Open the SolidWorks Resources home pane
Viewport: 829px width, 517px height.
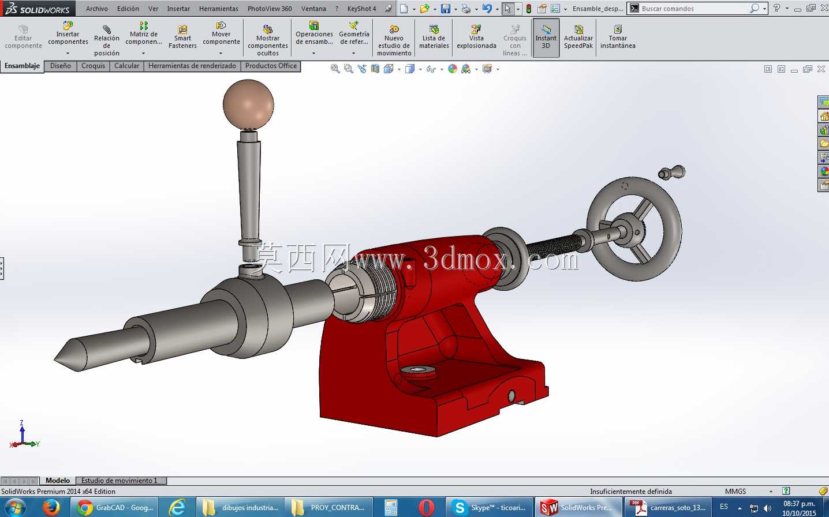[x=824, y=116]
